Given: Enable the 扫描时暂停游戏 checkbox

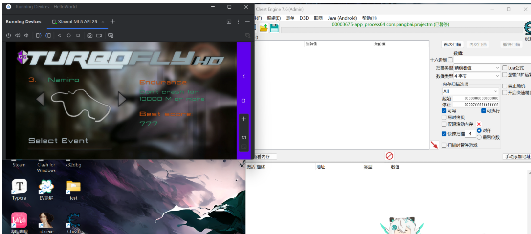Looking at the screenshot, I should point(444,145).
